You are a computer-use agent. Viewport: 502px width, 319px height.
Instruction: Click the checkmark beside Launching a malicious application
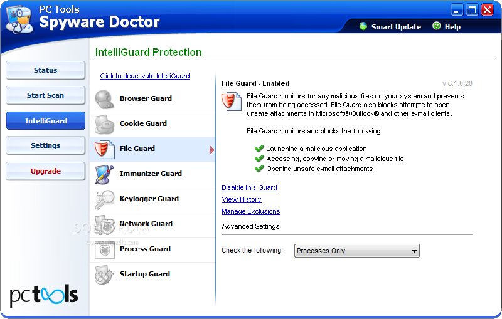pyautogui.click(x=259, y=149)
